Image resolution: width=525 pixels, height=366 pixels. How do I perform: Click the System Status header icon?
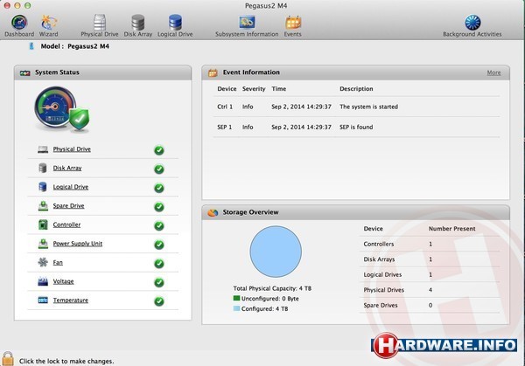tap(25, 73)
